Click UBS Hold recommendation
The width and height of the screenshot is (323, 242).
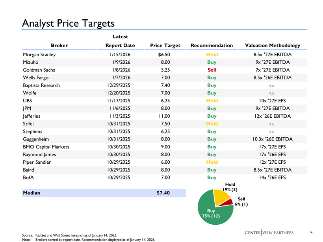pos(212,101)
